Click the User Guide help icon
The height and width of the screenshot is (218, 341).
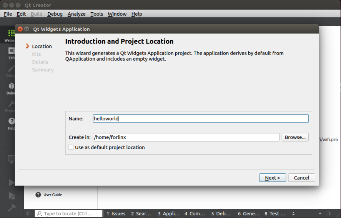pos(38,195)
